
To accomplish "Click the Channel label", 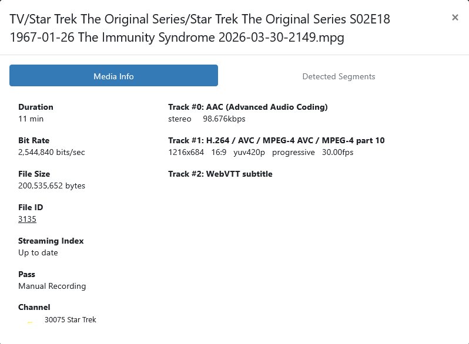I will [x=34, y=307].
